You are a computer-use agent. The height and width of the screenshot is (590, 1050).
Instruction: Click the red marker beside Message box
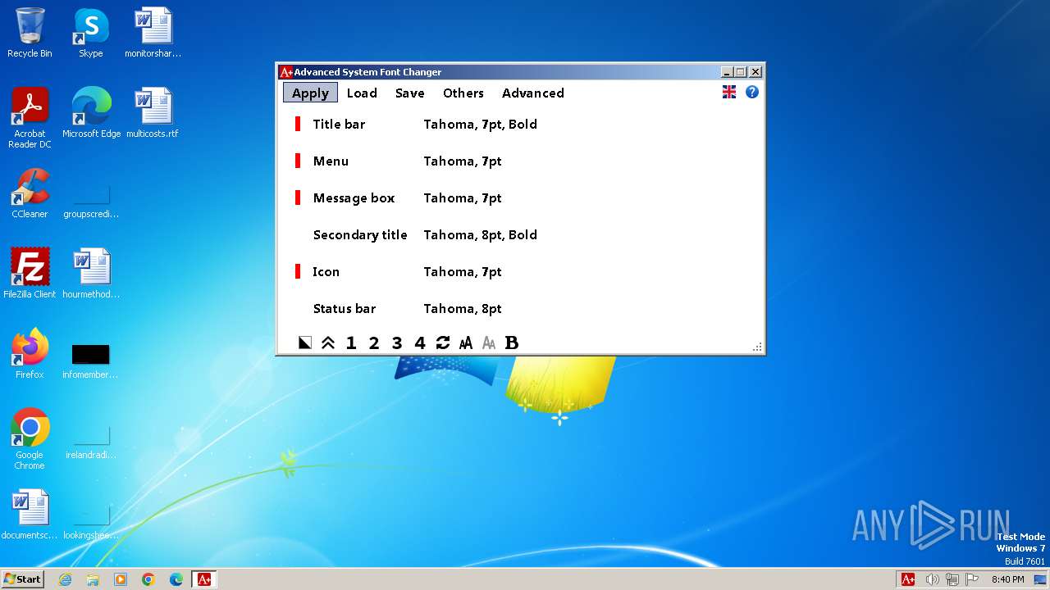298,198
